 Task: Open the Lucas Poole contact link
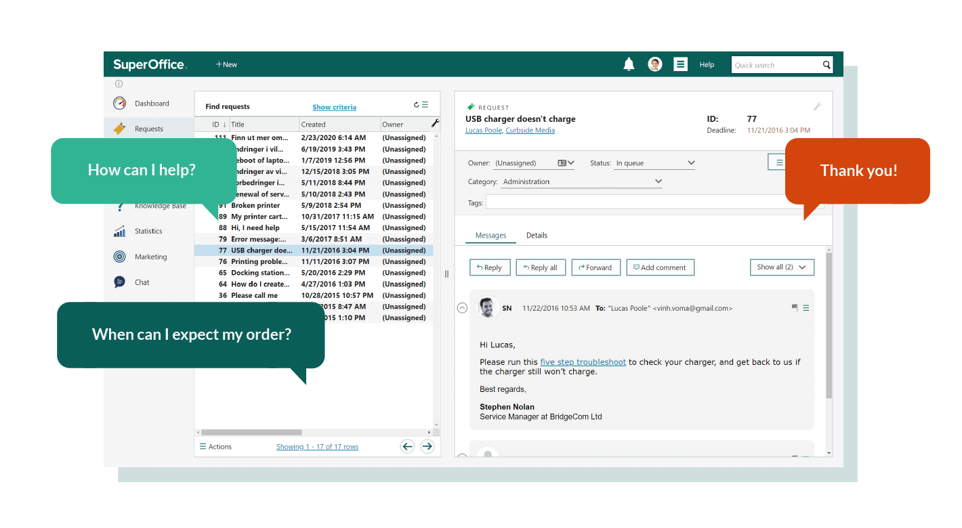(483, 130)
